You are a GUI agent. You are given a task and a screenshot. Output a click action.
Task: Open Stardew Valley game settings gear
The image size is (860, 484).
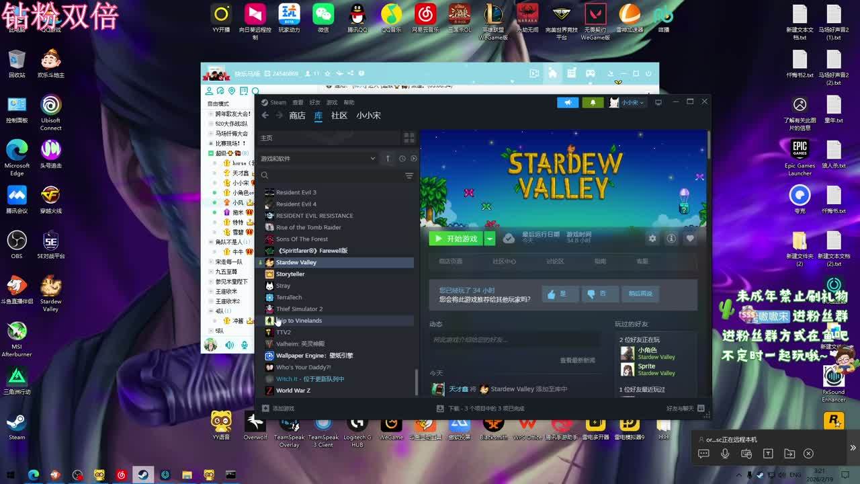[x=652, y=239]
